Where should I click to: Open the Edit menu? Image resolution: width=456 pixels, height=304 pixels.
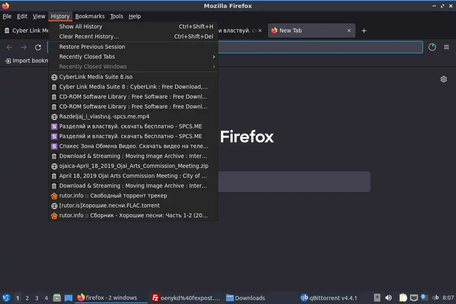point(22,16)
